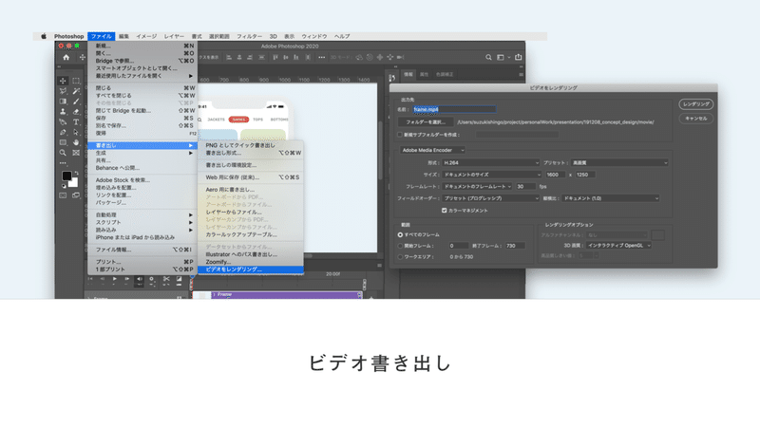
Task: Select the Brush tool
Action: 76,102
